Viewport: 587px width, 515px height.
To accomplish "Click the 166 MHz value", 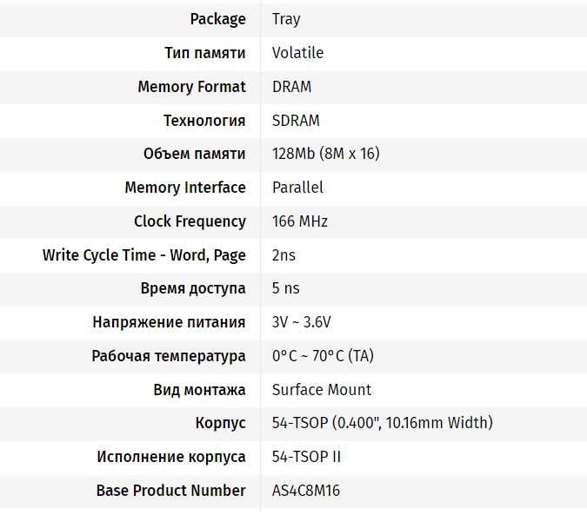I will [299, 221].
